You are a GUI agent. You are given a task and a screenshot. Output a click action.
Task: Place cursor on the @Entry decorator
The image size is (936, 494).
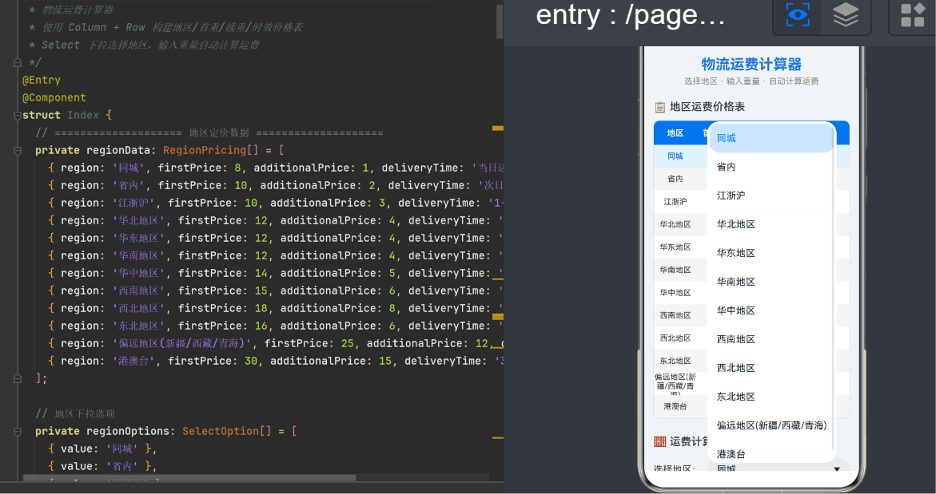pyautogui.click(x=42, y=80)
